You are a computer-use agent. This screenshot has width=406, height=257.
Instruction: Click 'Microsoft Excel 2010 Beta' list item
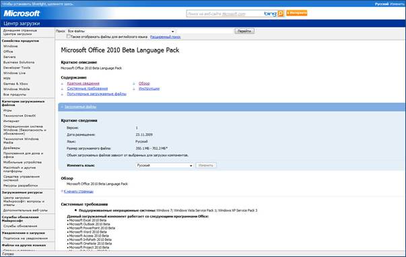tap(88, 220)
